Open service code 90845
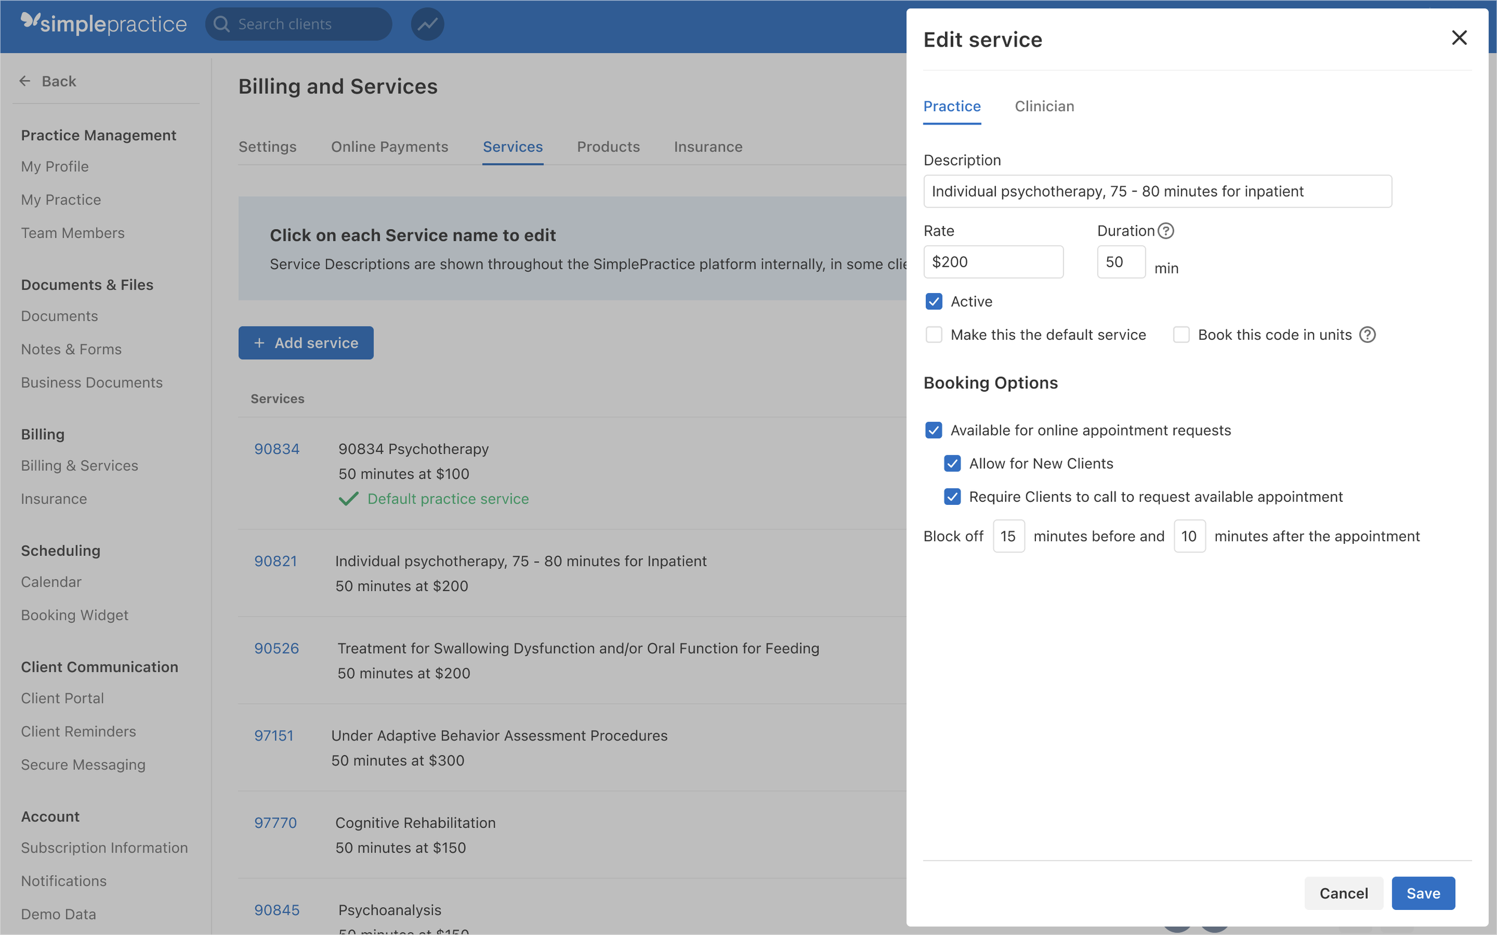1497x935 pixels. click(x=277, y=910)
